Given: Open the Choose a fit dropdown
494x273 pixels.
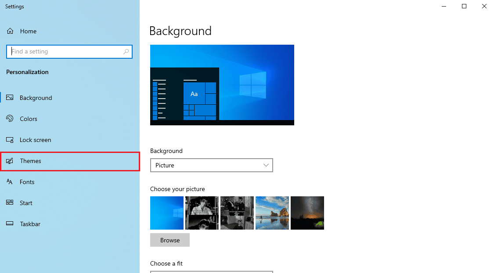Looking at the screenshot, I should [x=211, y=272].
